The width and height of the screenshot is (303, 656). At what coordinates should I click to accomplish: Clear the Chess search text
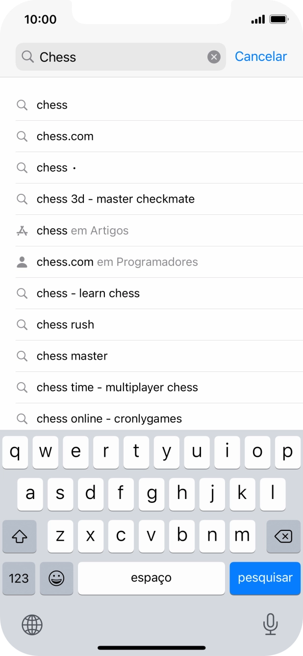coord(214,57)
